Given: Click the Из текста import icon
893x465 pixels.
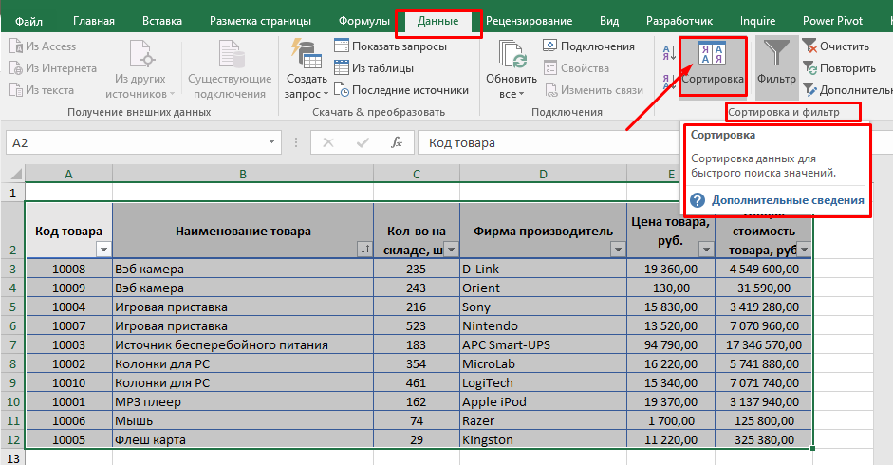Looking at the screenshot, I should pos(16,89).
